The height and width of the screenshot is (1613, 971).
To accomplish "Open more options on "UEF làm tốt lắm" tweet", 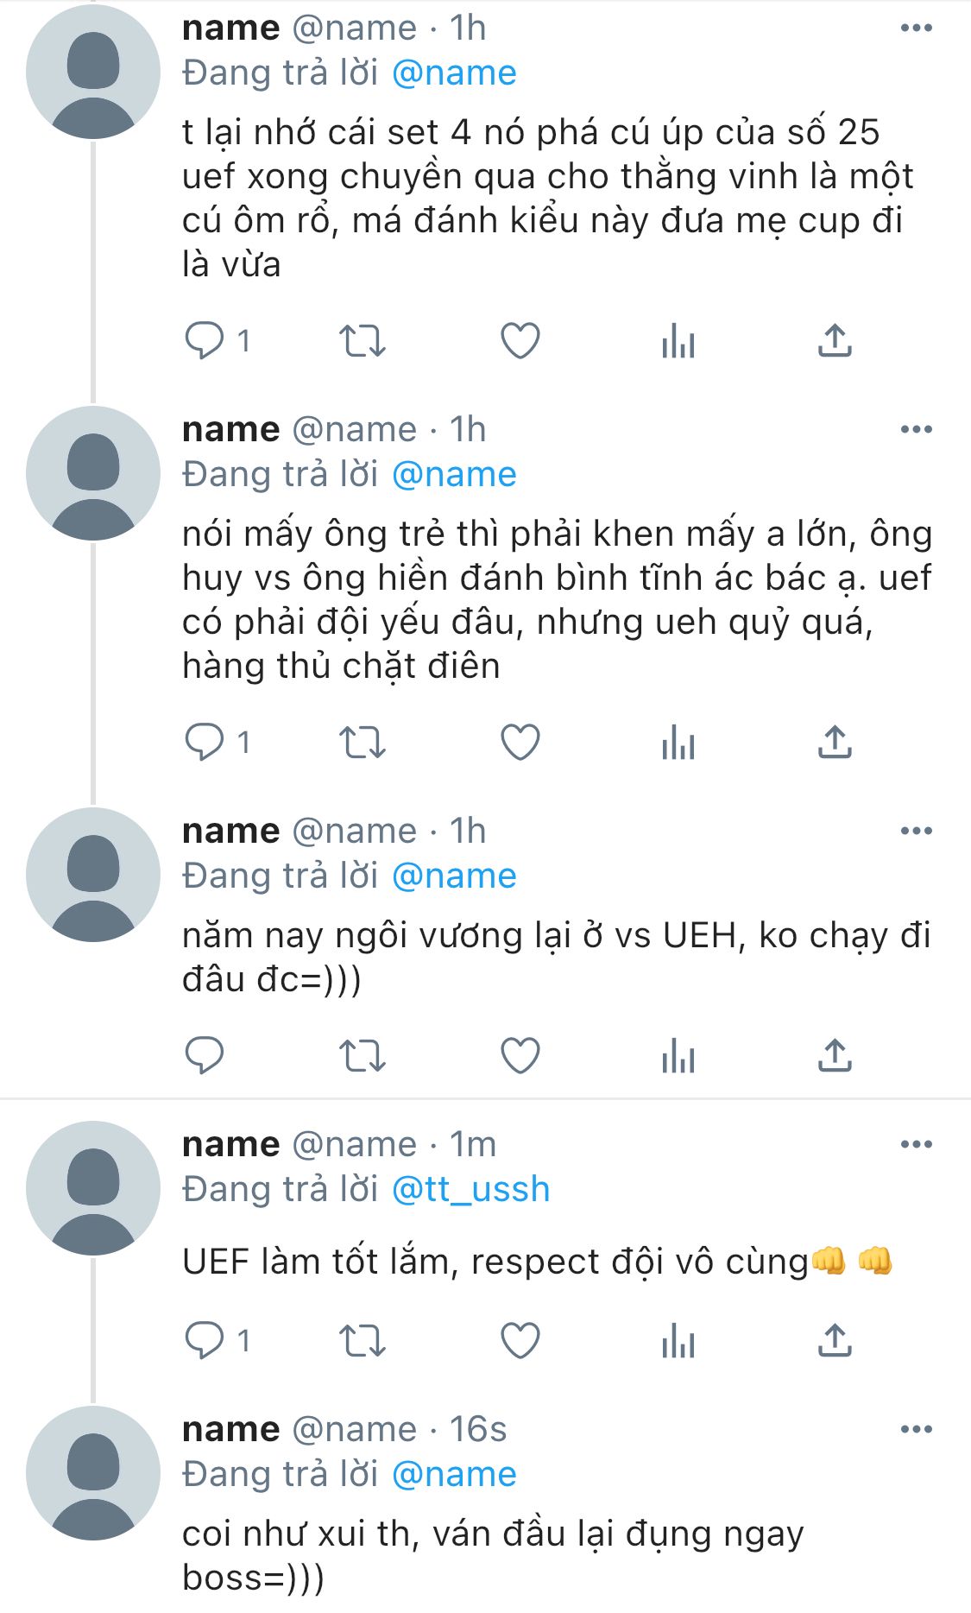I will tap(916, 1145).
